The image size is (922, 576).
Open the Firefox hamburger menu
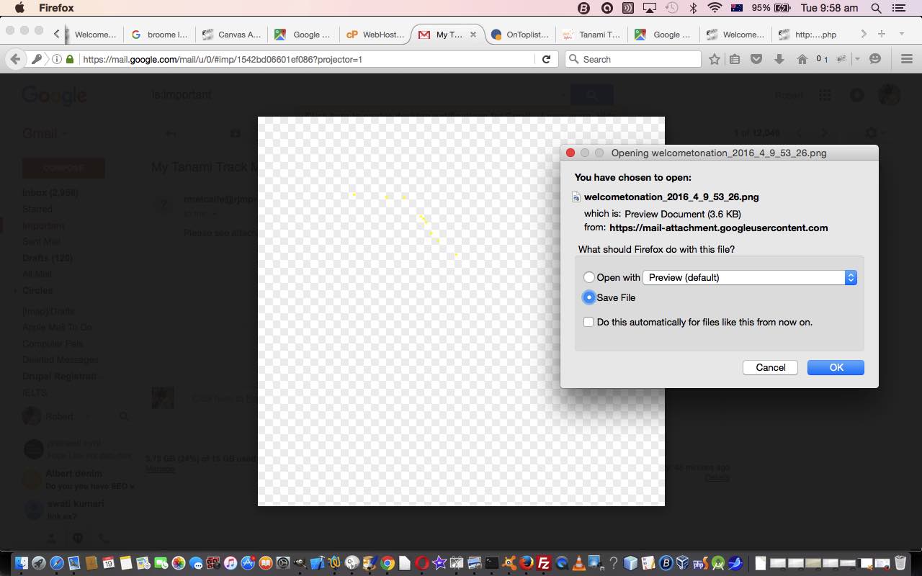click(907, 59)
